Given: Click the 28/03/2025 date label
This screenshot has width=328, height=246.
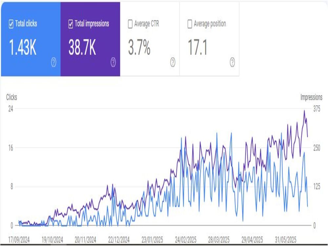Looking at the screenshot, I should tap(219, 240).
